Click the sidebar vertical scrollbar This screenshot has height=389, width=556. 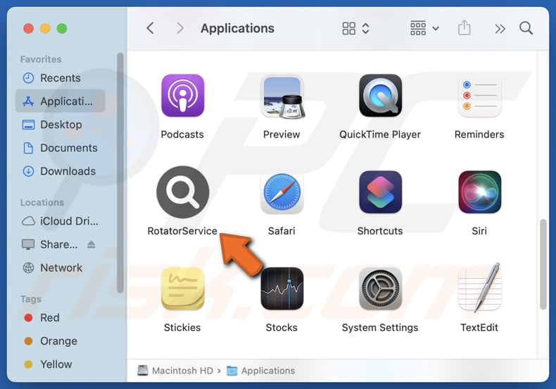pyautogui.click(x=120, y=173)
